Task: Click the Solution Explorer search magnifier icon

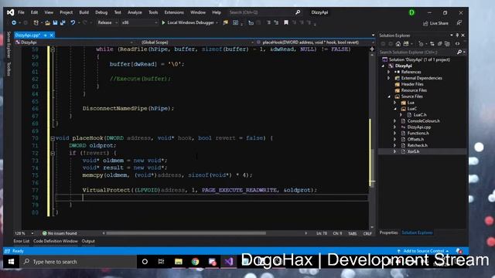Action: pos(459,52)
